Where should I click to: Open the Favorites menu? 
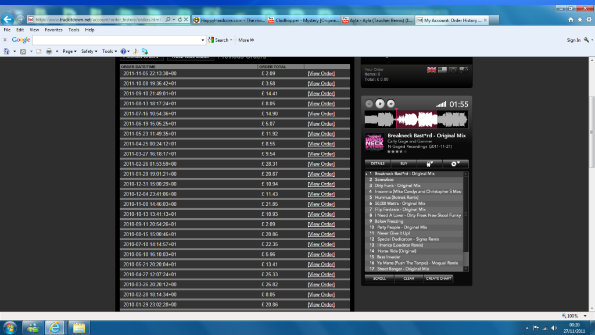click(x=53, y=30)
